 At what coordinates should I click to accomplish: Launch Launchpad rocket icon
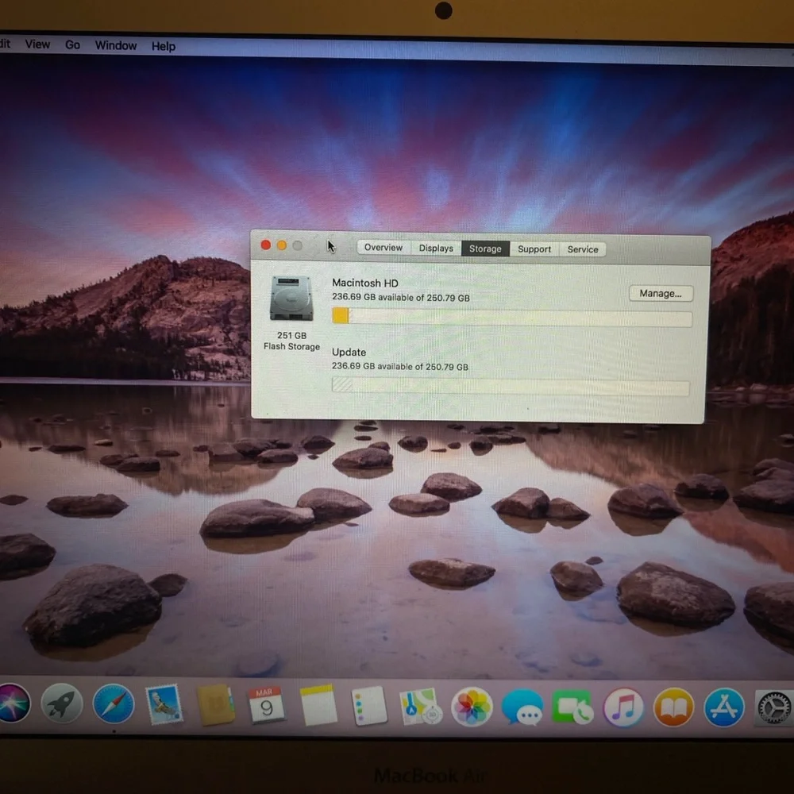pos(61,703)
